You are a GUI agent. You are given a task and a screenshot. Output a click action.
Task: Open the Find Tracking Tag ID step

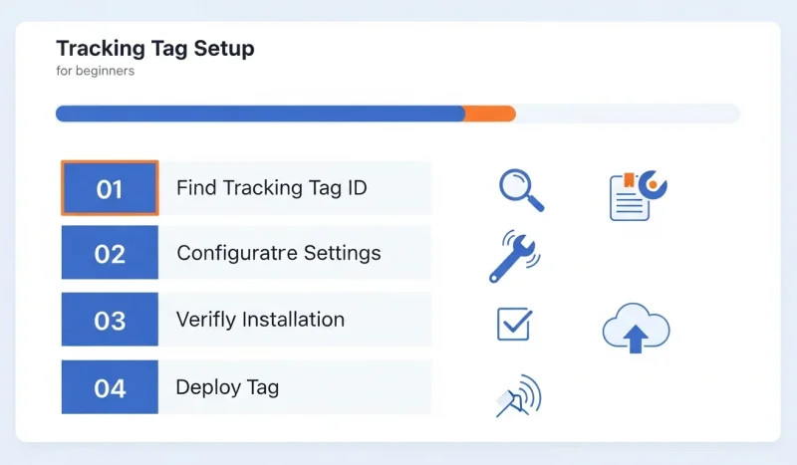[272, 188]
